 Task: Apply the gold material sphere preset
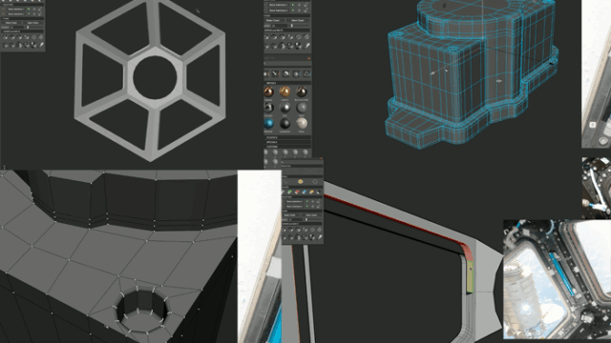point(284,91)
